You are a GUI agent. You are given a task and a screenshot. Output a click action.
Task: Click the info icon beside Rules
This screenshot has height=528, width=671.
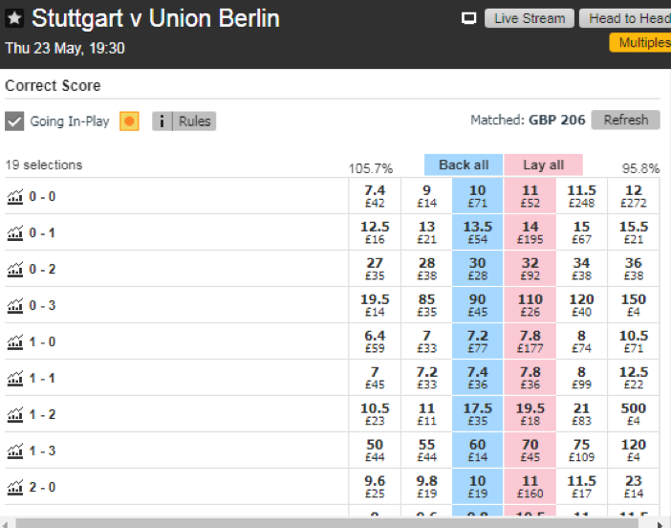pos(162,121)
